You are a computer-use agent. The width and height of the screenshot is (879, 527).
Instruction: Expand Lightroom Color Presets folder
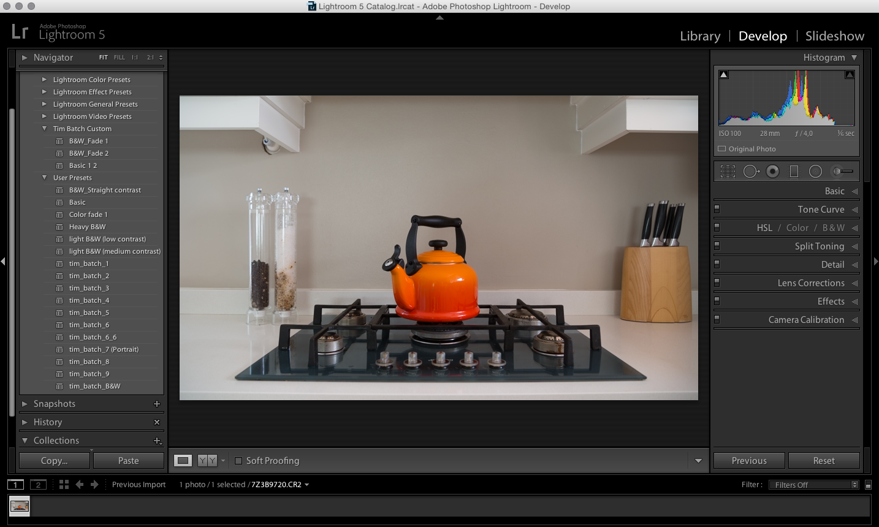pos(44,80)
